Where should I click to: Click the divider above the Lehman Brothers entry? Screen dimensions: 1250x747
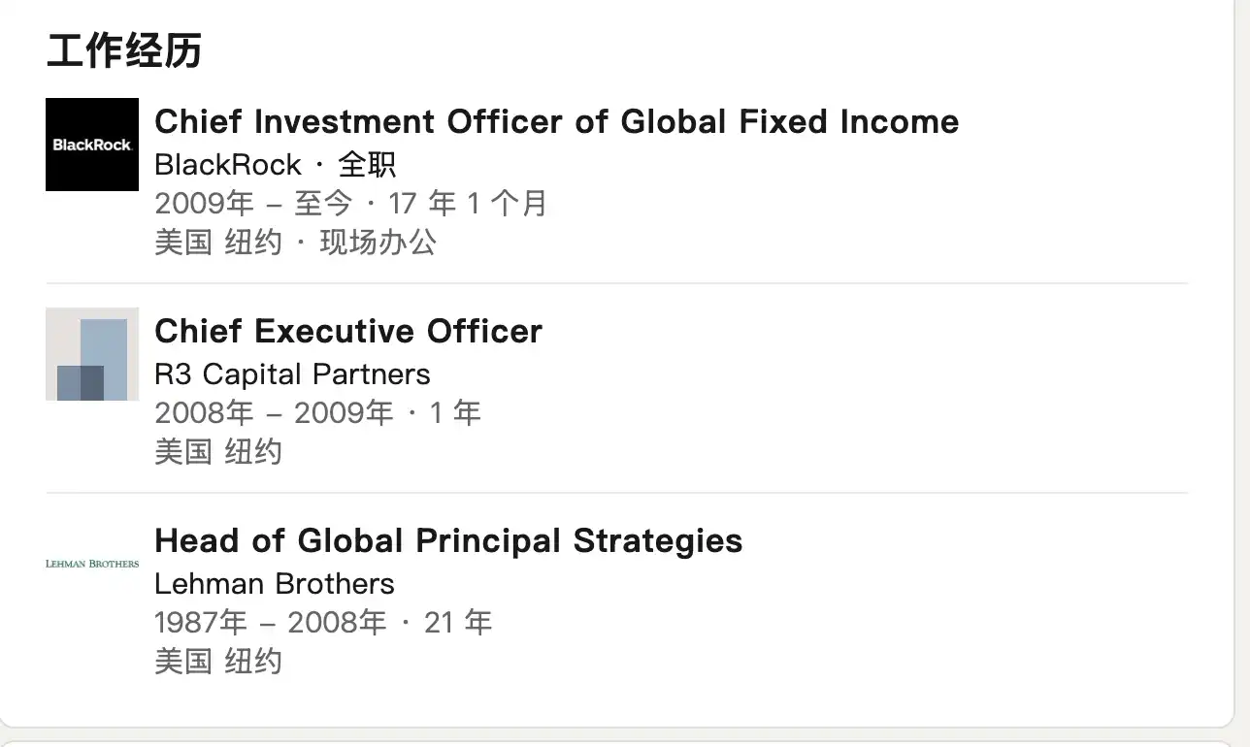617,493
